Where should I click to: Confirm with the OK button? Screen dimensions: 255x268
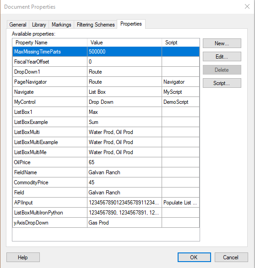[x=194, y=257]
